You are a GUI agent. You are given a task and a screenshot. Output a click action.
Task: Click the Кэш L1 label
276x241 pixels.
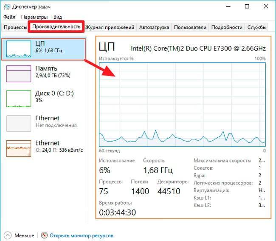[x=202, y=198]
